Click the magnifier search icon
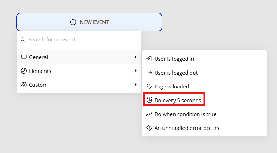This screenshot has width=277, height=153. [x=23, y=40]
